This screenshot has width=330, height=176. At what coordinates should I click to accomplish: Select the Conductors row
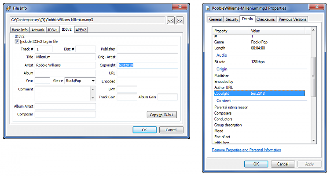click(259, 119)
